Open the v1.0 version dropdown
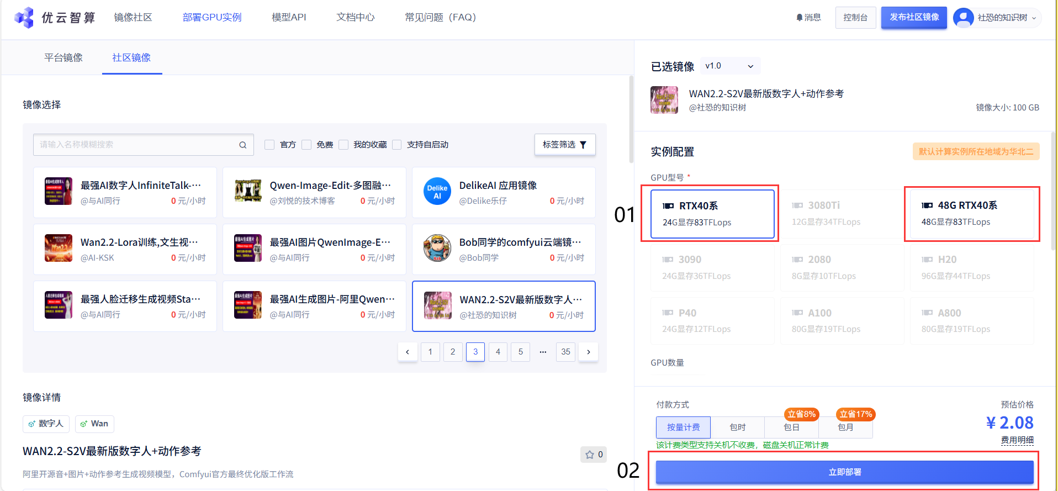The width and height of the screenshot is (1058, 491). tap(729, 66)
